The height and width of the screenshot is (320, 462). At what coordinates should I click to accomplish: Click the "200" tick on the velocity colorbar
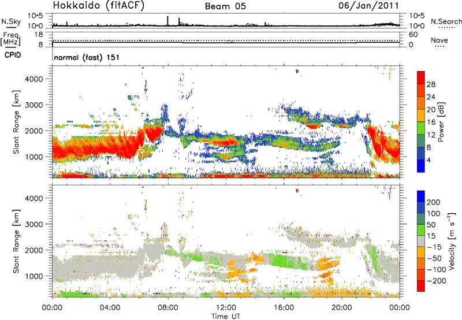coord(434,202)
